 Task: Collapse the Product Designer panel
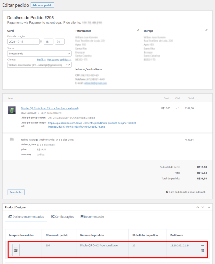[209, 207]
